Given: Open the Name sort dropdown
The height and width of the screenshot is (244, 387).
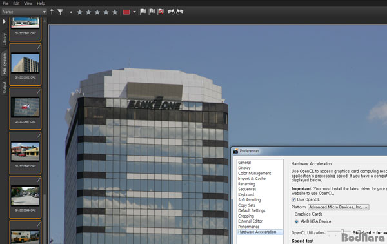Looking at the screenshot, I should [x=24, y=12].
